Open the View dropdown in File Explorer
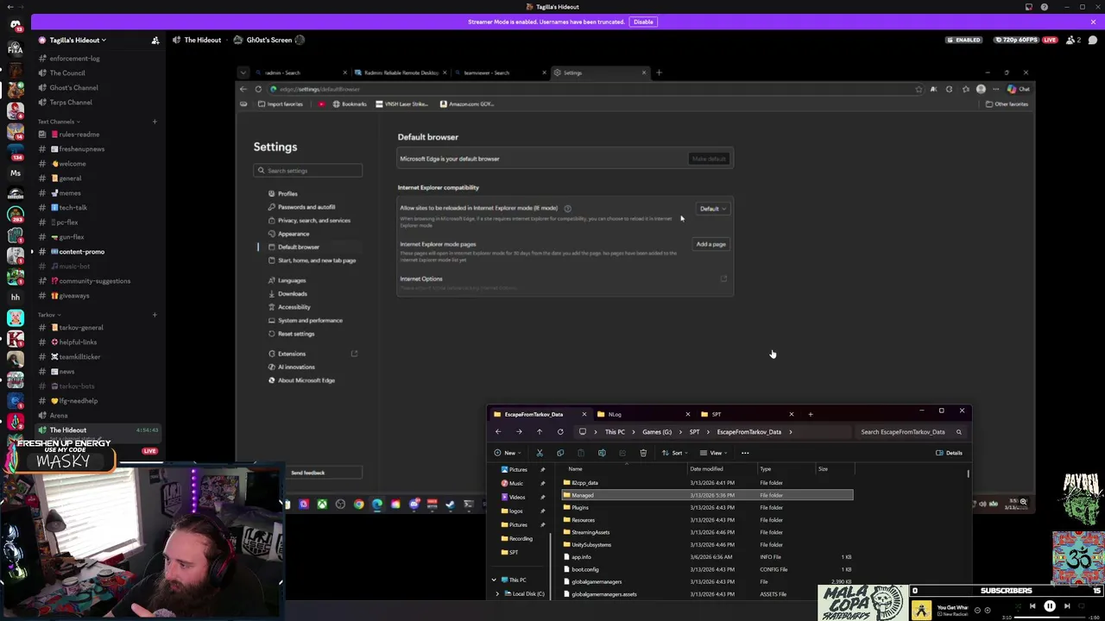The width and height of the screenshot is (1105, 621). 715,453
